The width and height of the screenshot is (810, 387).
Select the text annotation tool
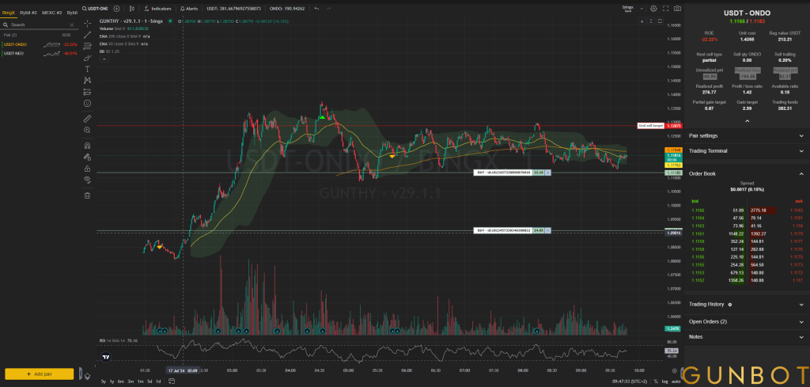coord(87,69)
